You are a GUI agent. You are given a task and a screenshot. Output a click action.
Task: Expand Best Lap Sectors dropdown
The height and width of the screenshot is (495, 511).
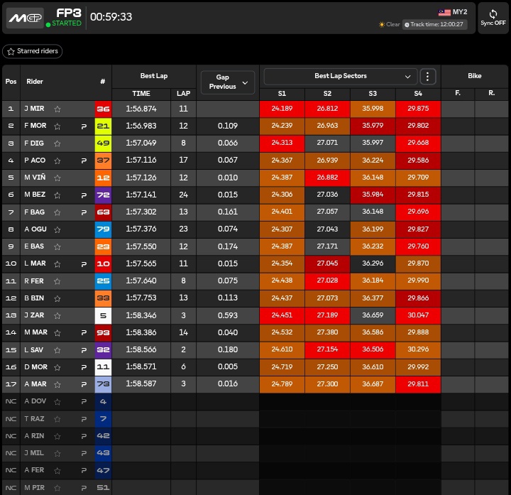click(407, 76)
